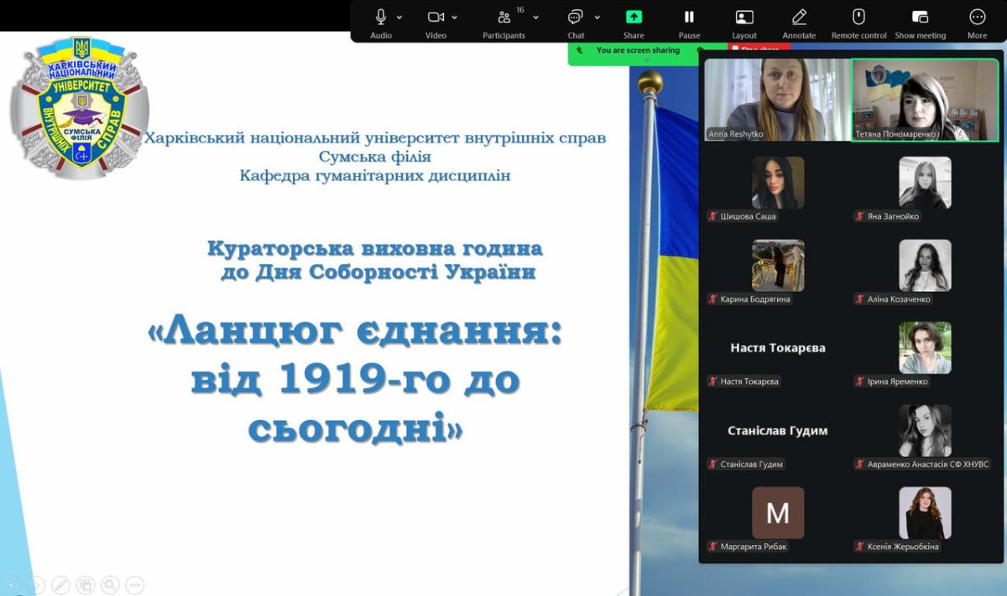Expand the Audio options arrow
Viewport: 1007px width, 596px height.
point(399,17)
